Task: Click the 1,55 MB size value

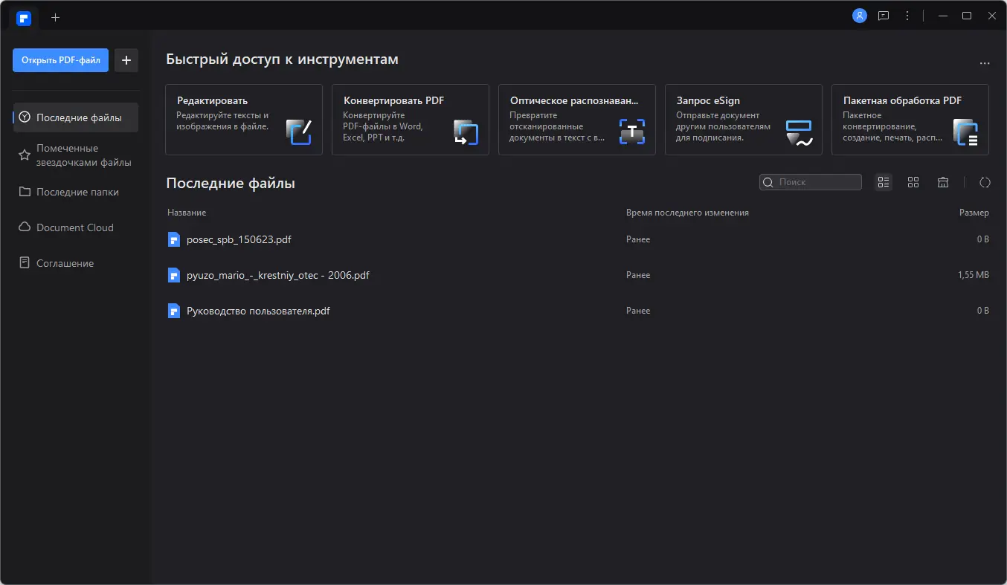Action: click(974, 275)
